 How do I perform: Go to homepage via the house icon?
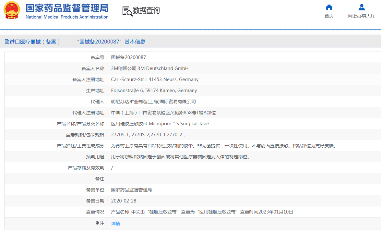point(329,7)
